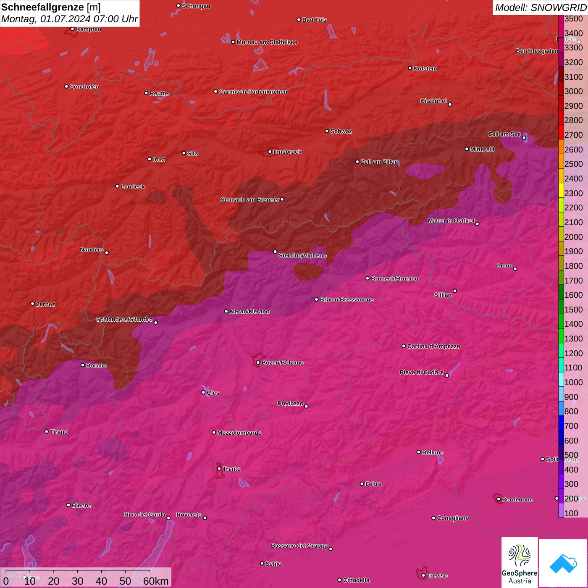588x588 pixels.
Task: Click the Rovereto label
Action: pos(189,514)
